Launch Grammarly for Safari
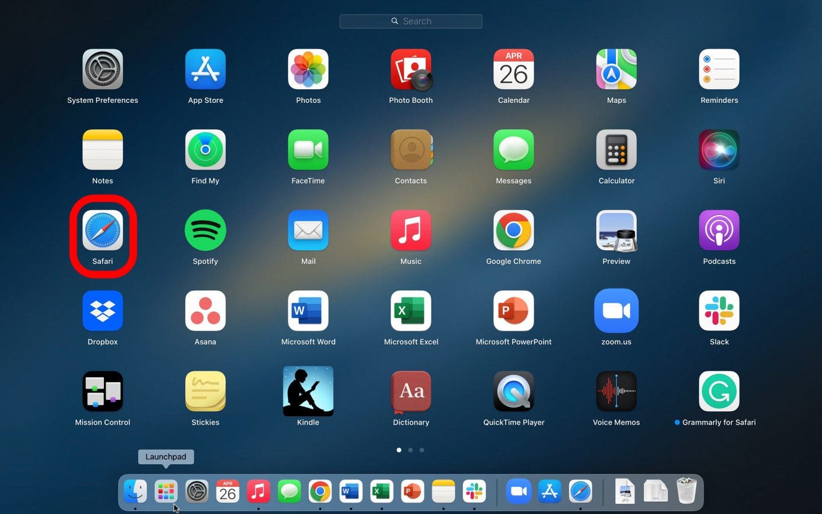 tap(719, 391)
